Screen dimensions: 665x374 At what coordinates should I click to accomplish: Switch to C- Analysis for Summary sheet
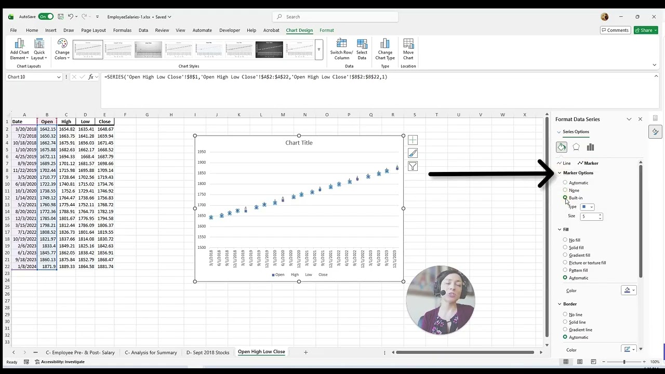coord(151,352)
